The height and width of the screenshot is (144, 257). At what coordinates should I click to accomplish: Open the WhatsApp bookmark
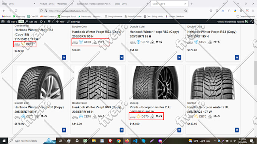[19, 17]
